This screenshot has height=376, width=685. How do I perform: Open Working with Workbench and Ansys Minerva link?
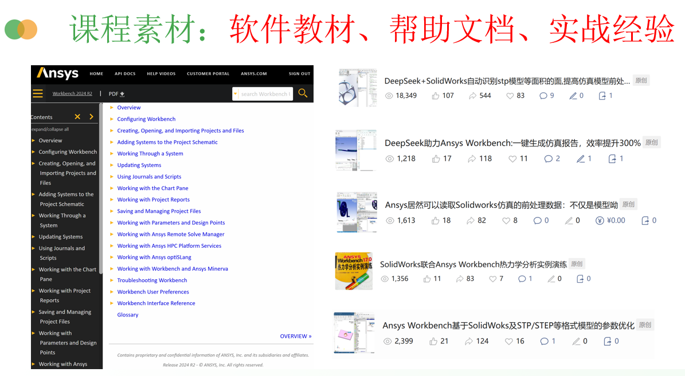173,269
